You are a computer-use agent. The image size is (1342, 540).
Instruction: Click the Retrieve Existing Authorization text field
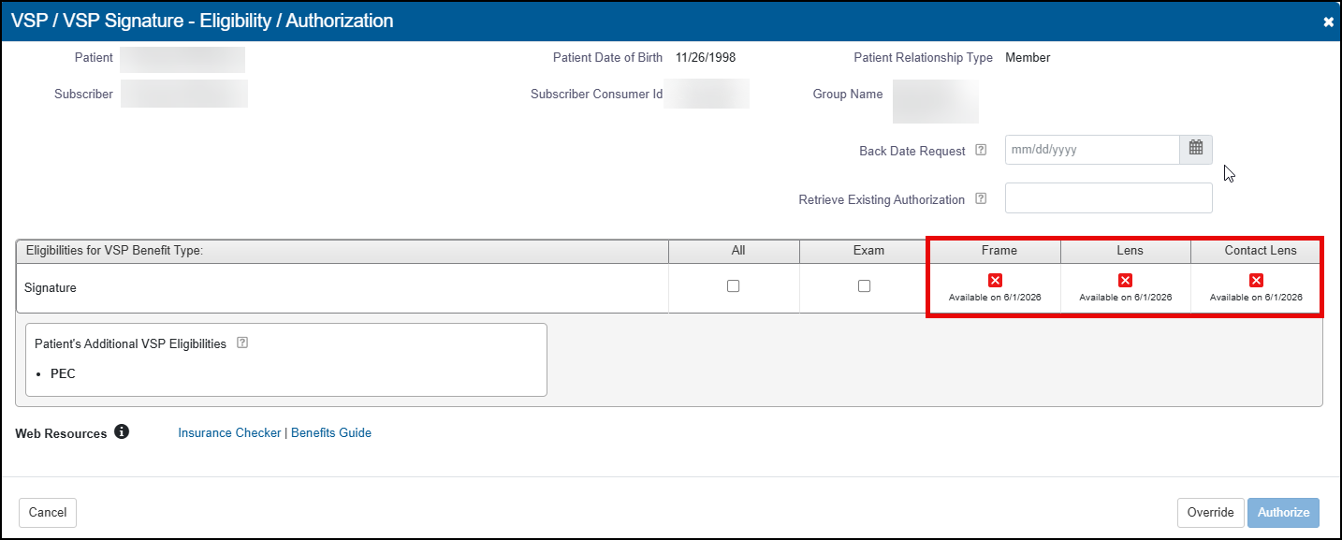[1108, 198]
